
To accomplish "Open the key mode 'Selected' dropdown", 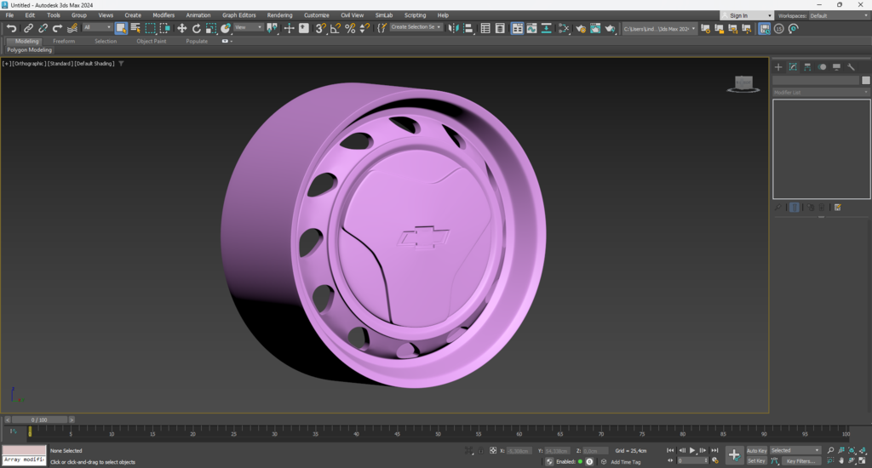I will pos(795,450).
